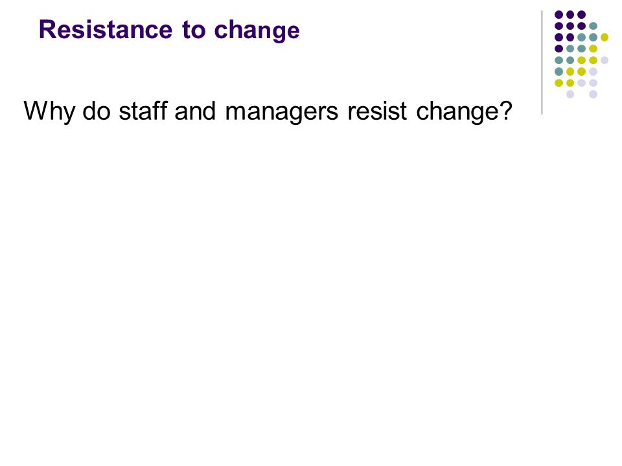Click the purple word "change" in the title
622x466 pixels.
click(x=257, y=31)
